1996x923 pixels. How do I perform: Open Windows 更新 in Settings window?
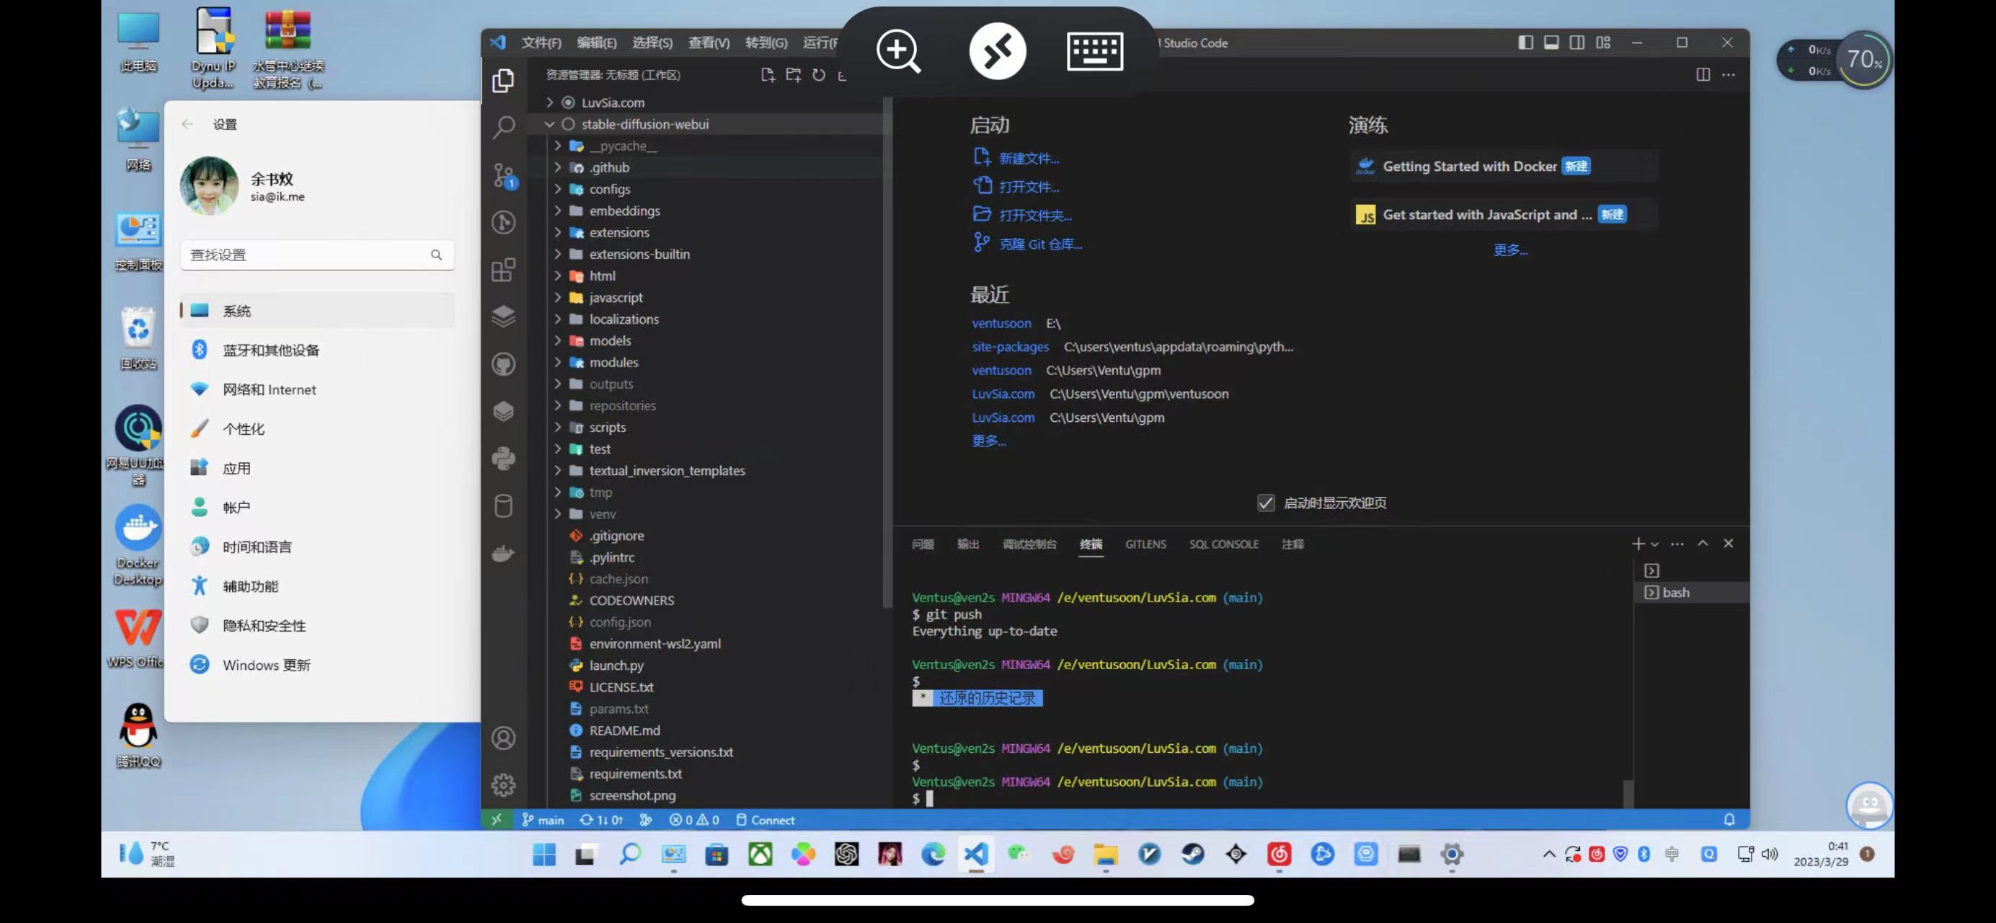click(x=316, y=664)
